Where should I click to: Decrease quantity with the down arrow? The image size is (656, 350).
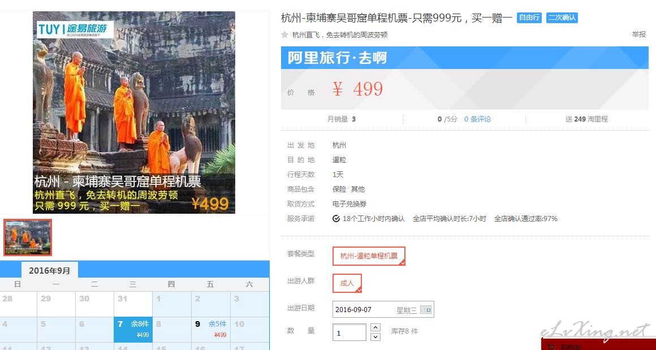click(376, 337)
